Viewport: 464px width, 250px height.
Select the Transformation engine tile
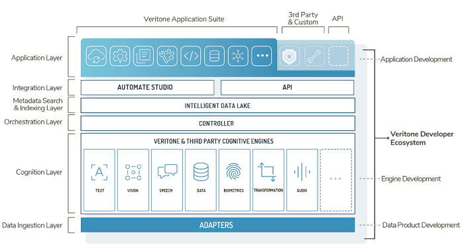[x=268, y=180]
